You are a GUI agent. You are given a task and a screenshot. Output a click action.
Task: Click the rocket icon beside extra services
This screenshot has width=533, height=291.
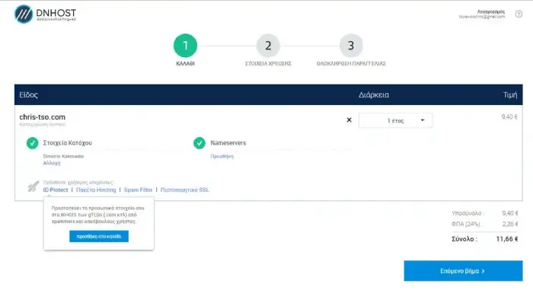click(x=33, y=187)
